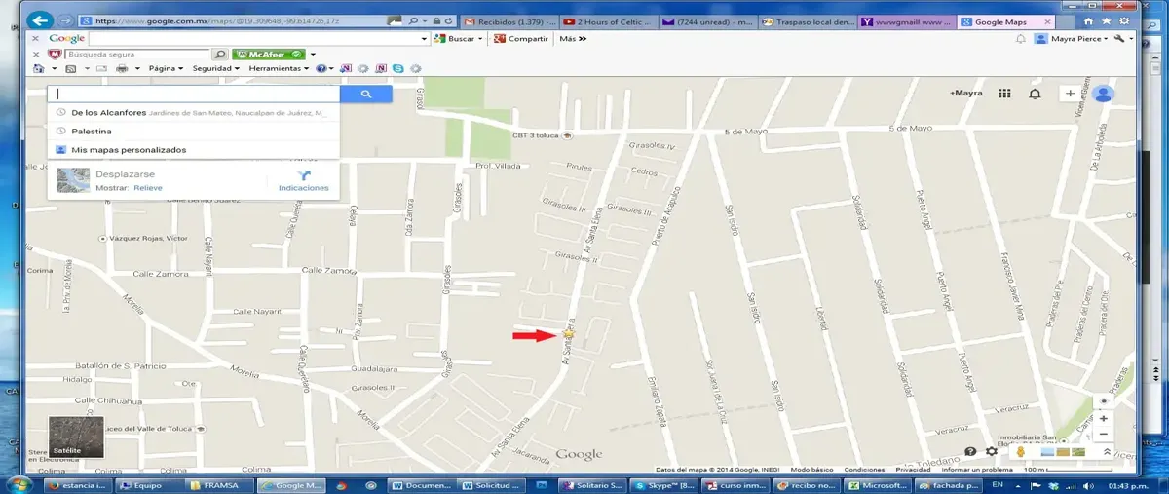Open the map settings gear icon
Viewport: 1169px width, 494px height.
992,452
